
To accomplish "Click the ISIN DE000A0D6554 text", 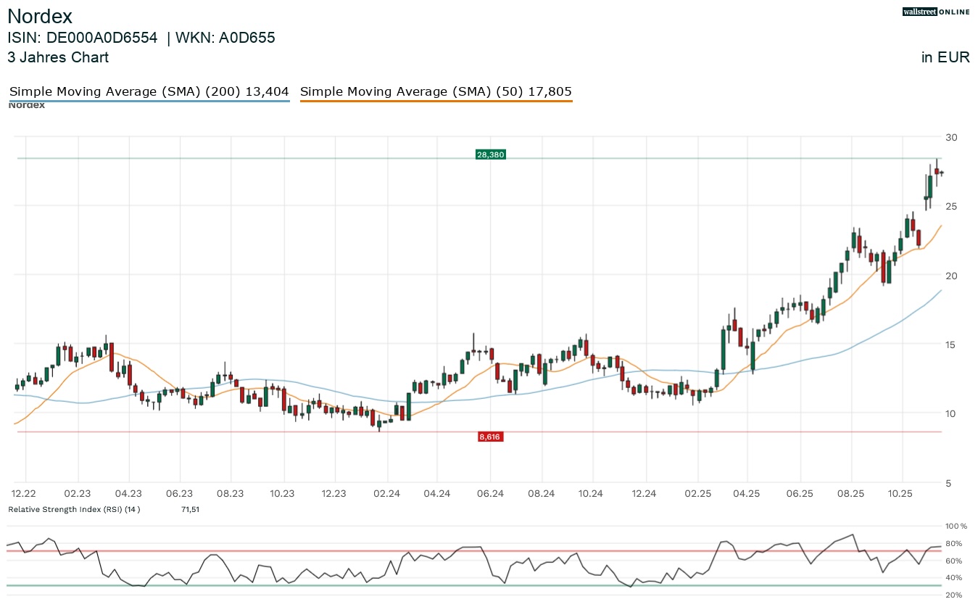I will point(82,38).
